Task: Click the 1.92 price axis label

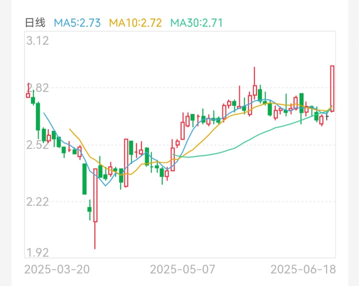Action: pos(38,253)
